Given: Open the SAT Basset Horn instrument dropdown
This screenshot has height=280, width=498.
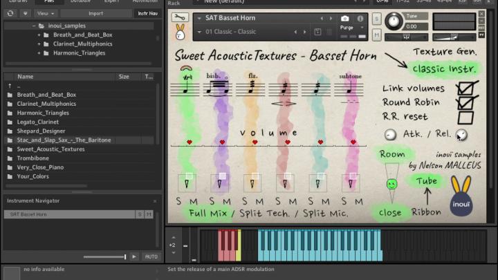Looking at the screenshot, I should [x=199, y=19].
